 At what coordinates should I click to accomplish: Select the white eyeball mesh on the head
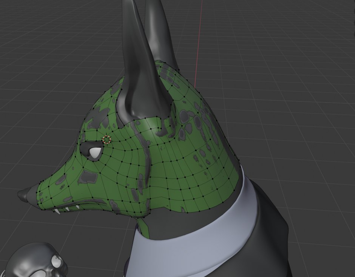tap(95, 153)
